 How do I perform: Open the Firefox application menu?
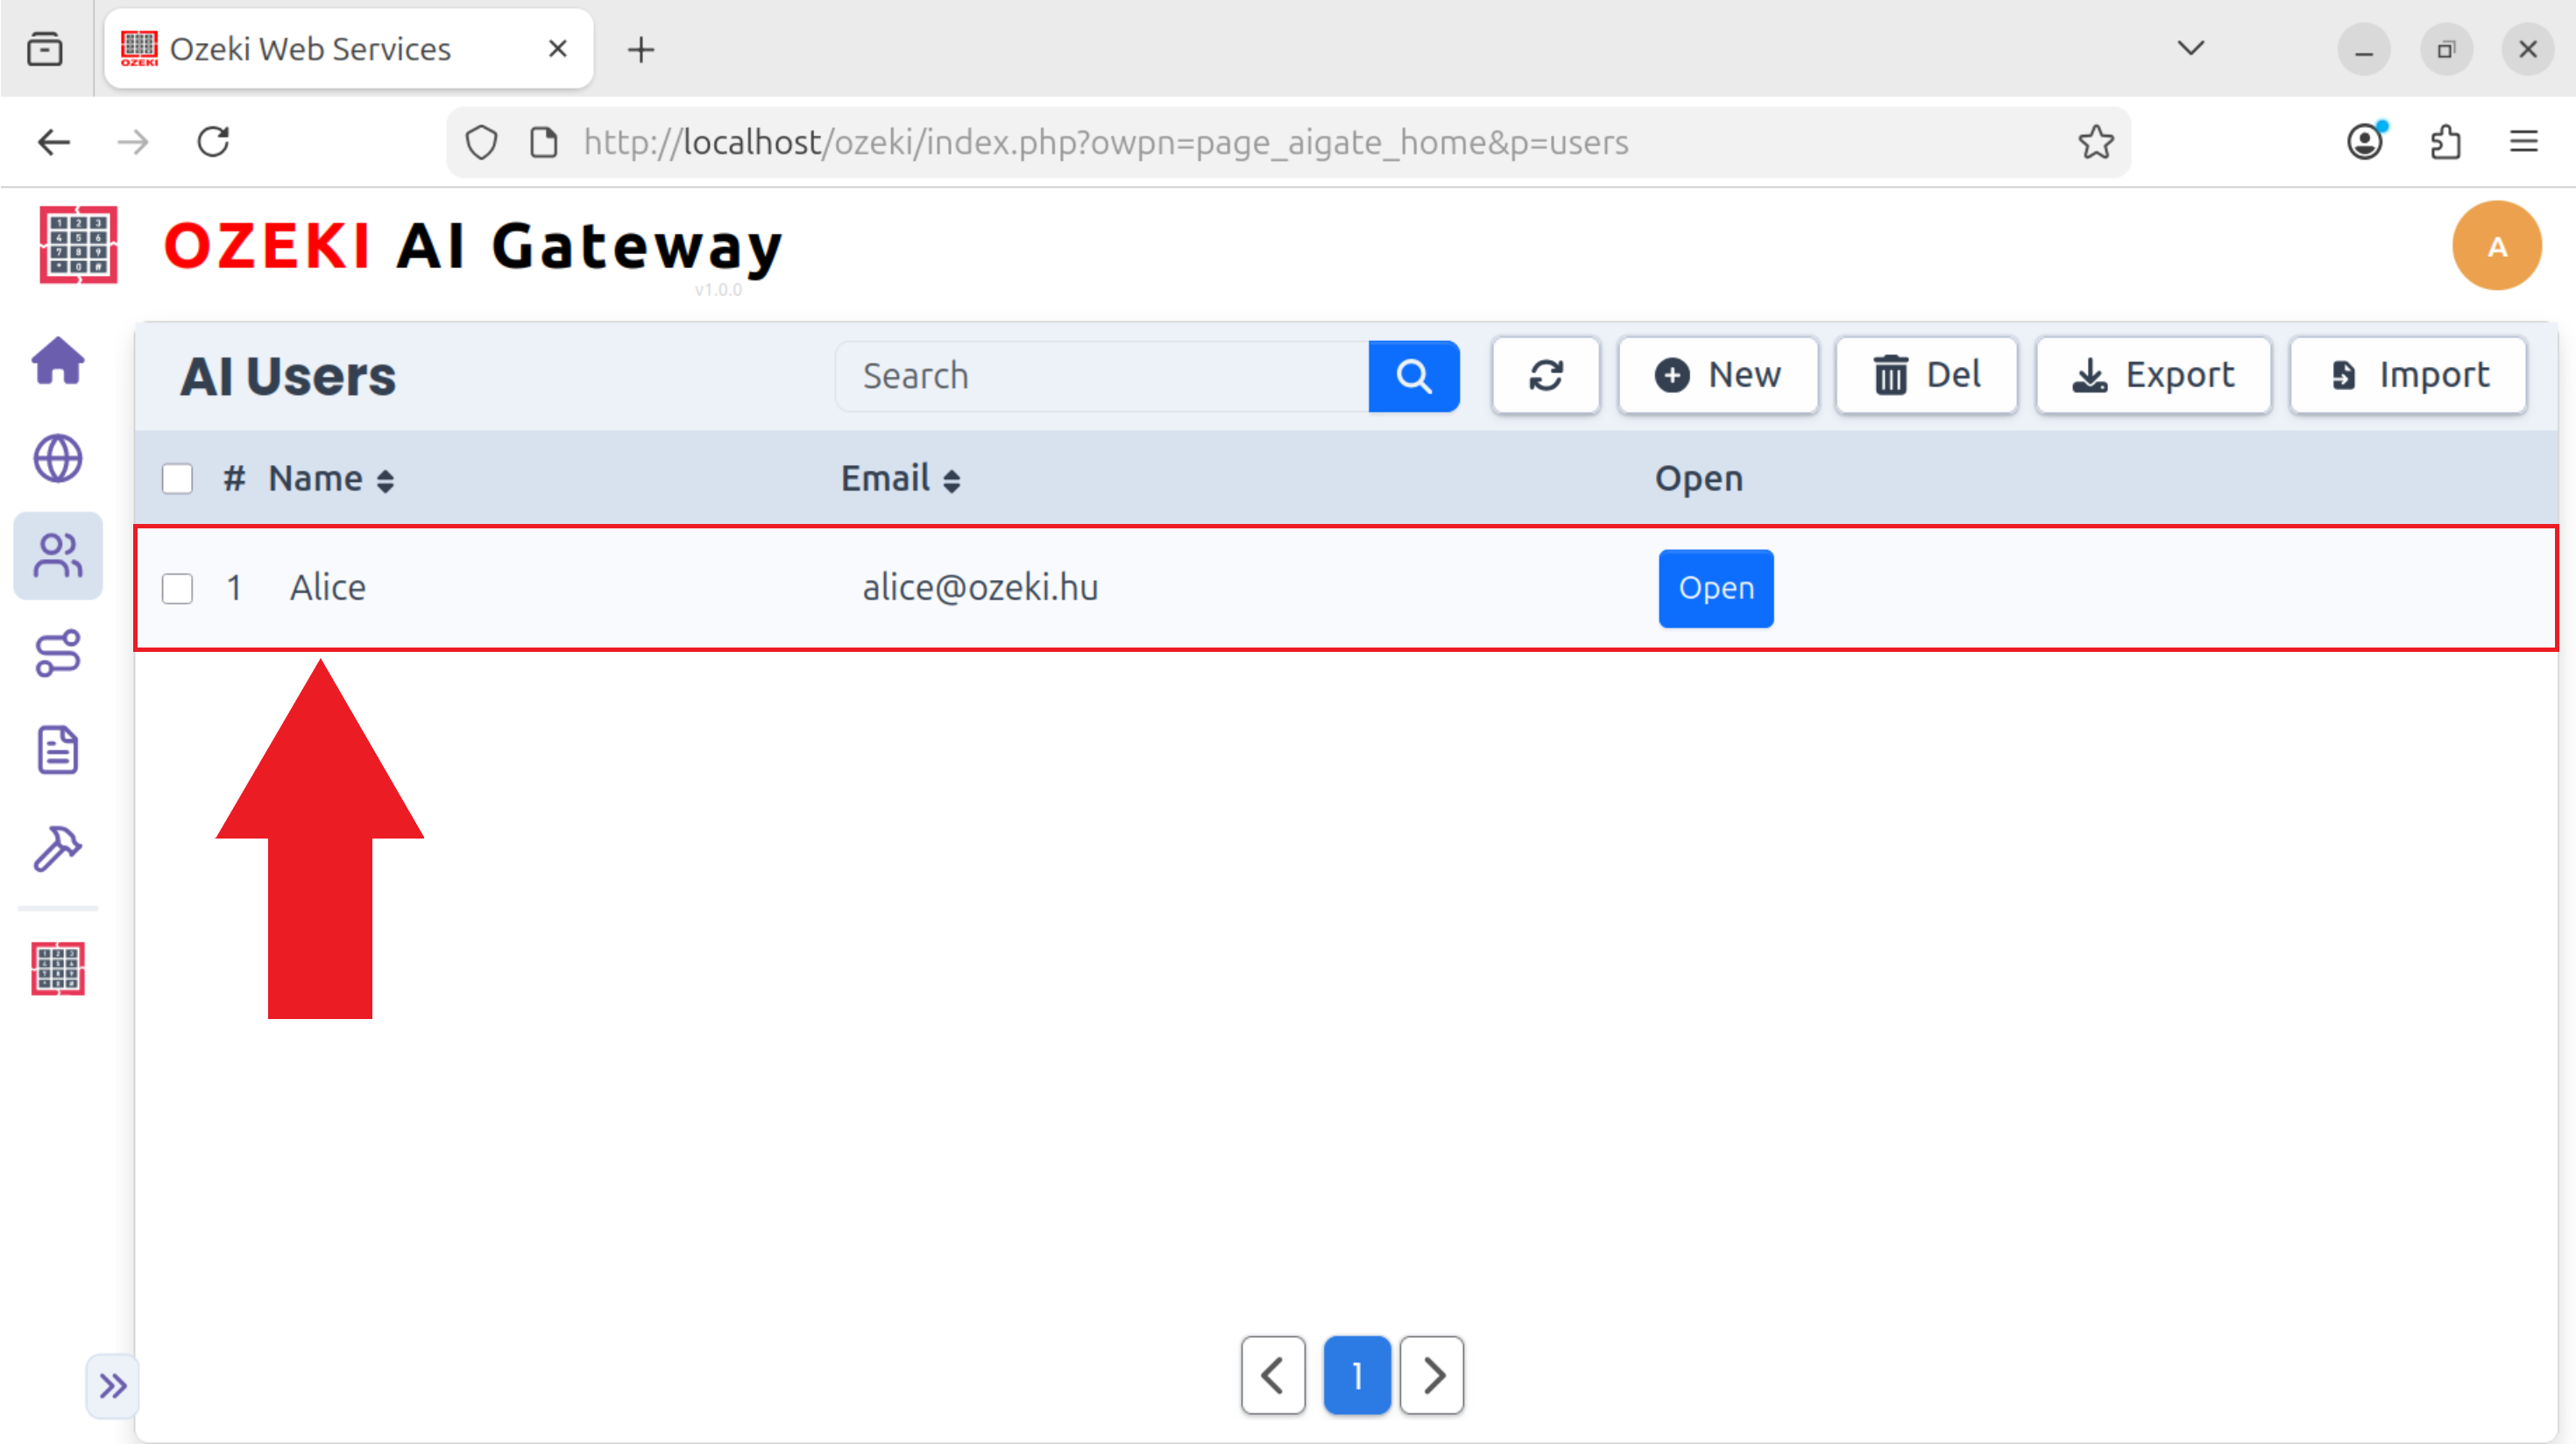pyautogui.click(x=2524, y=142)
